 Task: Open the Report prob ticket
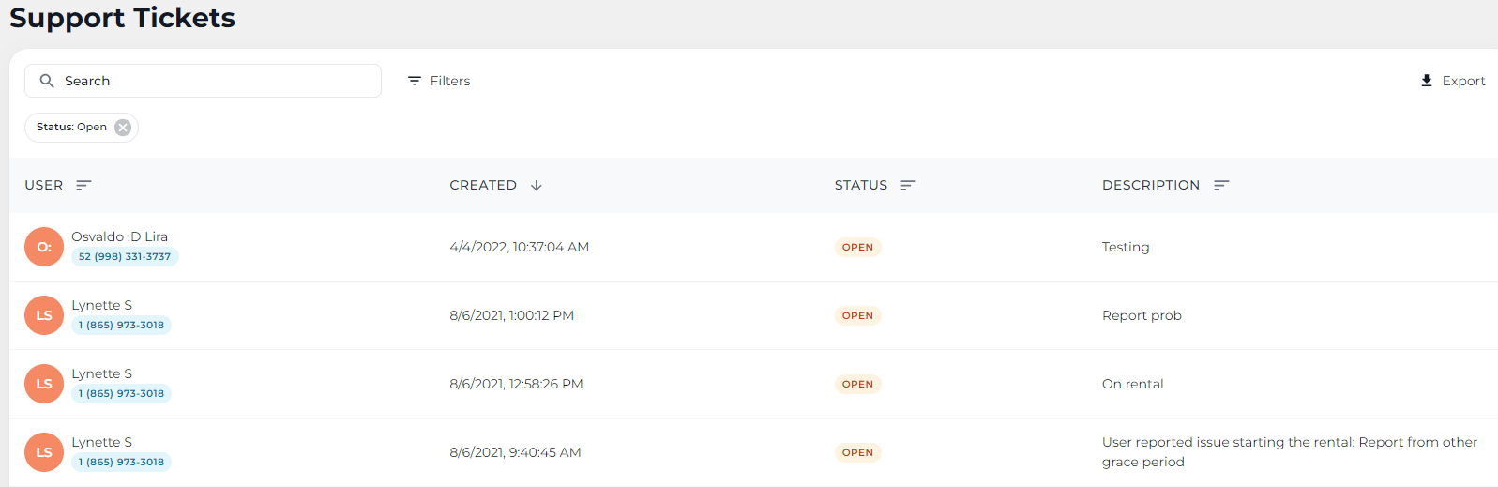click(x=1142, y=315)
